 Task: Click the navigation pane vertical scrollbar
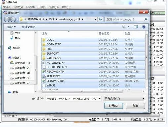(36, 70)
